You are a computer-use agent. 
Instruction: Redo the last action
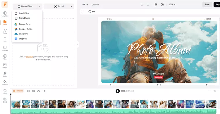click(148, 5)
